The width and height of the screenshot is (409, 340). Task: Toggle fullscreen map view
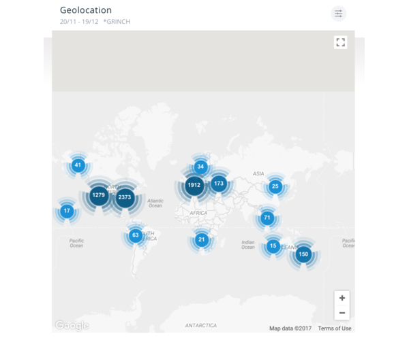pos(341,42)
